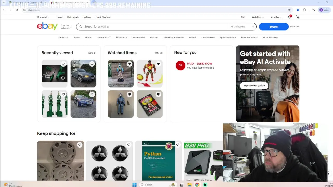
Task: Open the Python Programming Guide thumbnail
Action: click(x=158, y=161)
